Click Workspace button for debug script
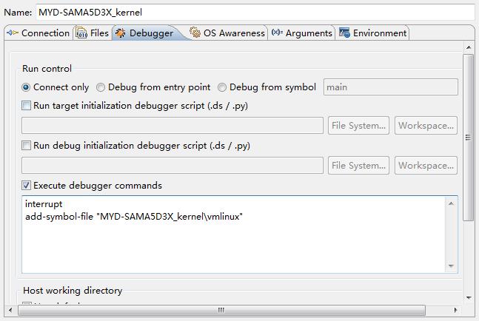The height and width of the screenshot is (321, 479). [426, 166]
